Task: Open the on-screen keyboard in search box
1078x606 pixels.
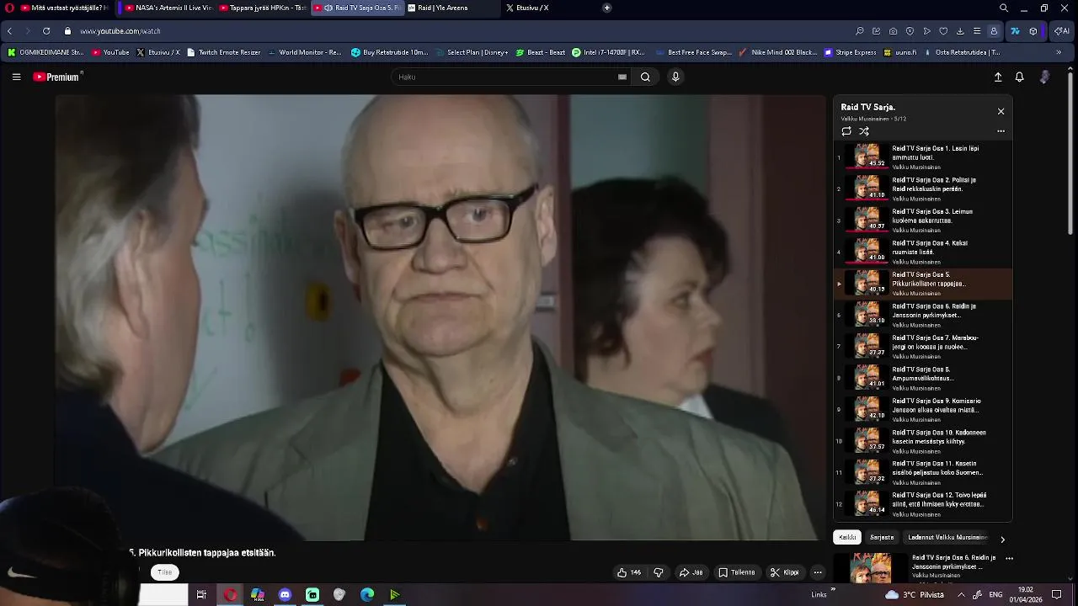Action: pyautogui.click(x=622, y=77)
